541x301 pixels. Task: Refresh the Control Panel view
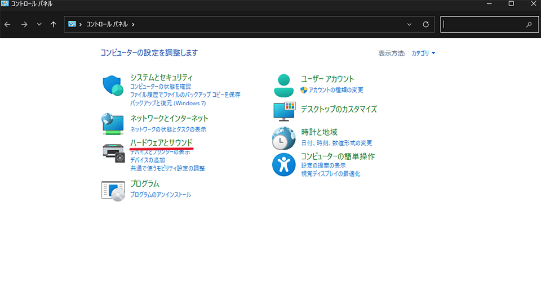click(x=426, y=24)
